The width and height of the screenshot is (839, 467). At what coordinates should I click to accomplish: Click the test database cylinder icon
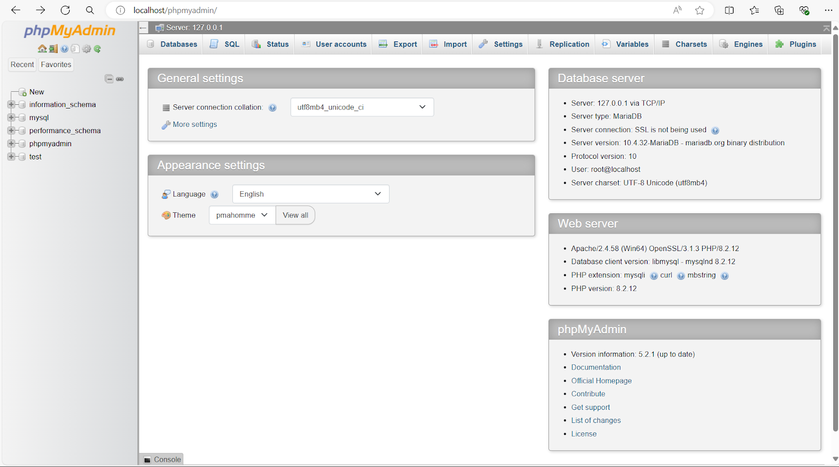(22, 157)
